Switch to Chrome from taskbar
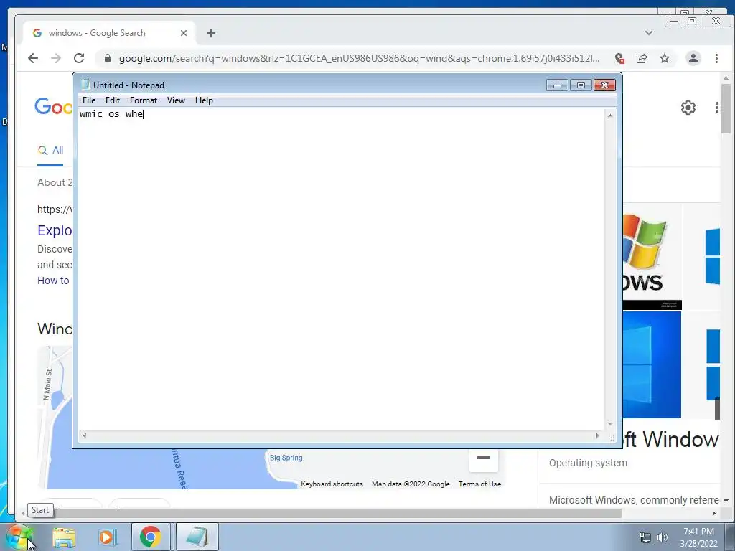Viewport: 735px width, 551px height. point(151,537)
